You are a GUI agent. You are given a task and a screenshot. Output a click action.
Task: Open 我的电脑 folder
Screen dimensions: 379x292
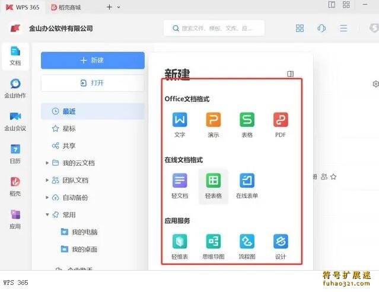coord(79,232)
